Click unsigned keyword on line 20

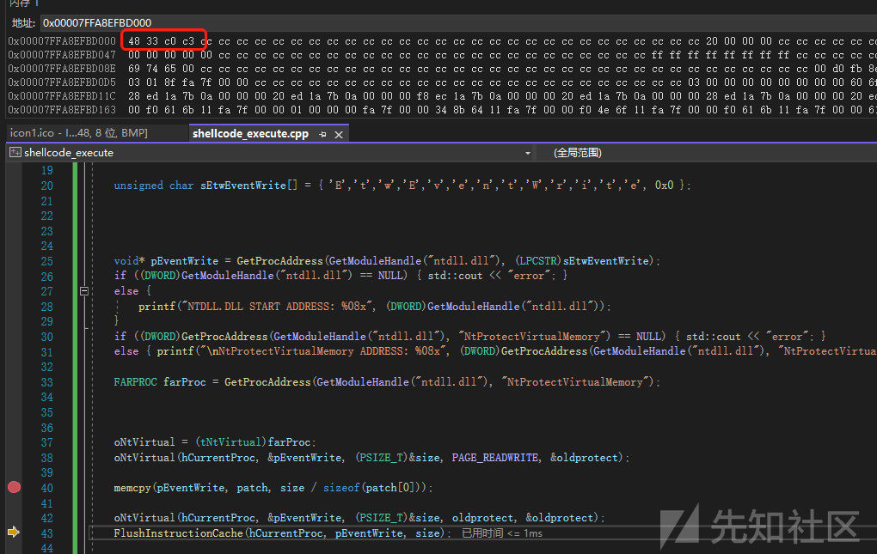138,185
